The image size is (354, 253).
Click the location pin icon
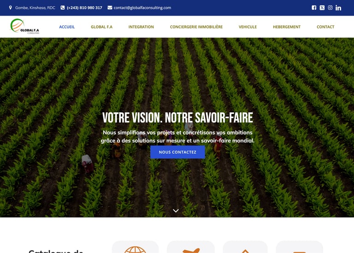click(x=11, y=8)
